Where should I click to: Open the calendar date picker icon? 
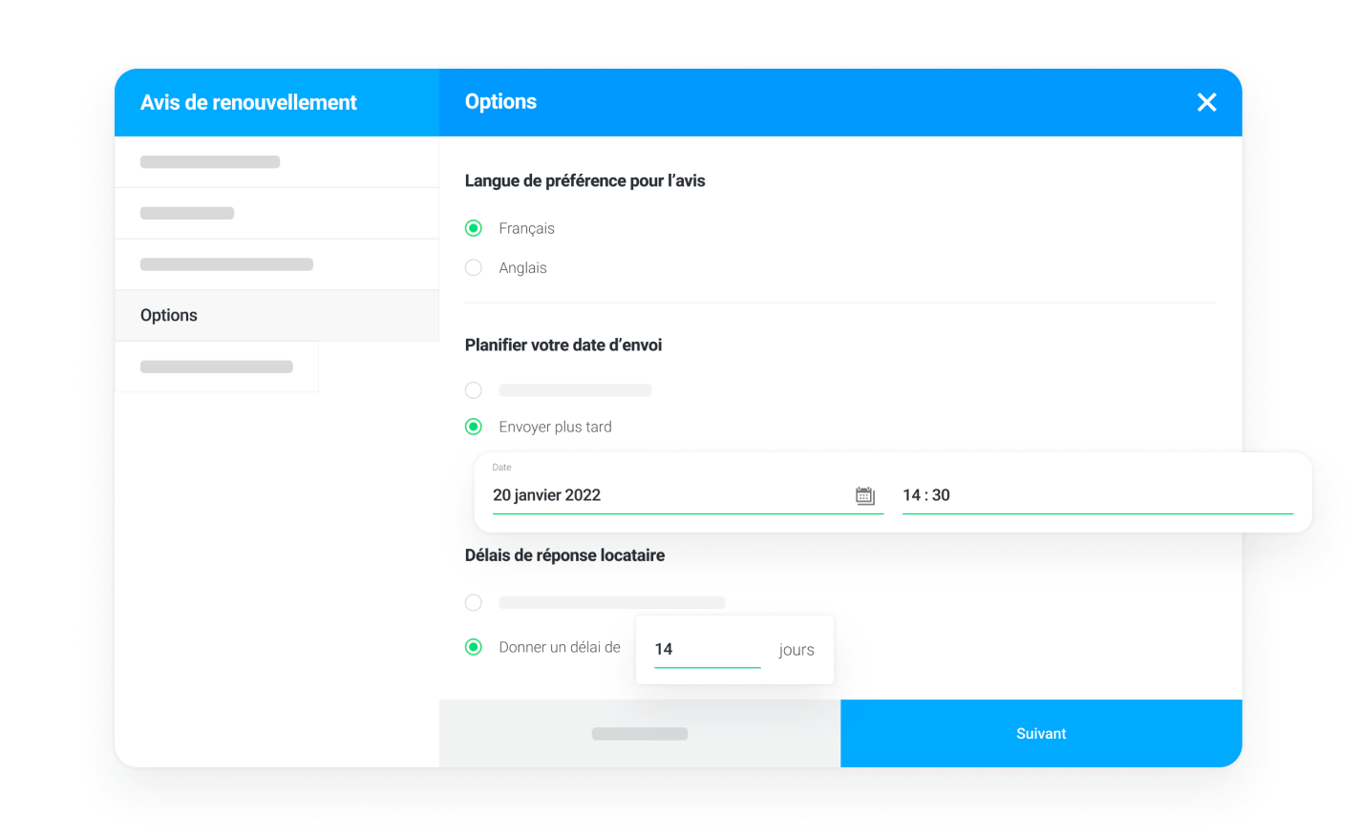pos(864,494)
